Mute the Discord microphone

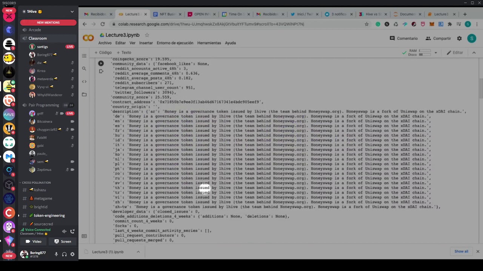pos(56,254)
